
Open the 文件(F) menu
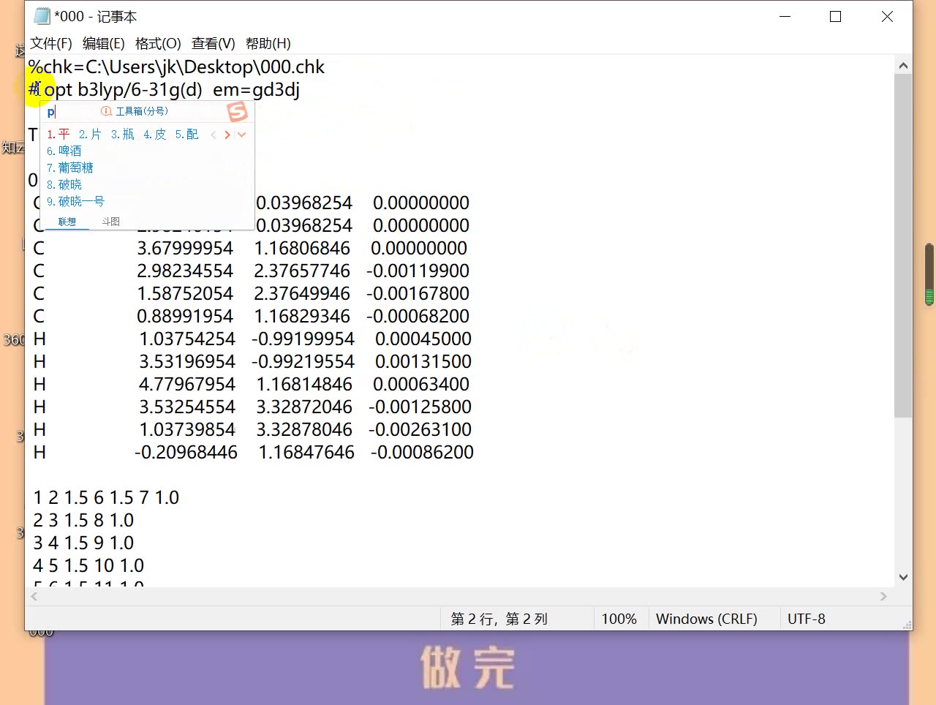point(51,43)
